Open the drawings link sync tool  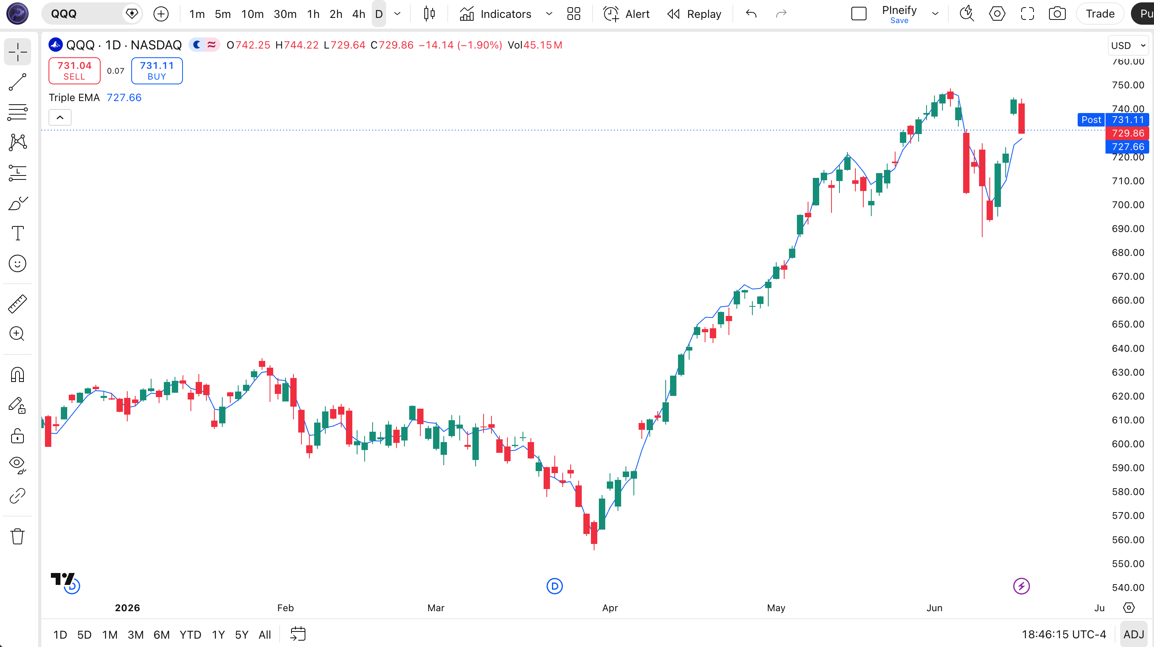pyautogui.click(x=17, y=495)
